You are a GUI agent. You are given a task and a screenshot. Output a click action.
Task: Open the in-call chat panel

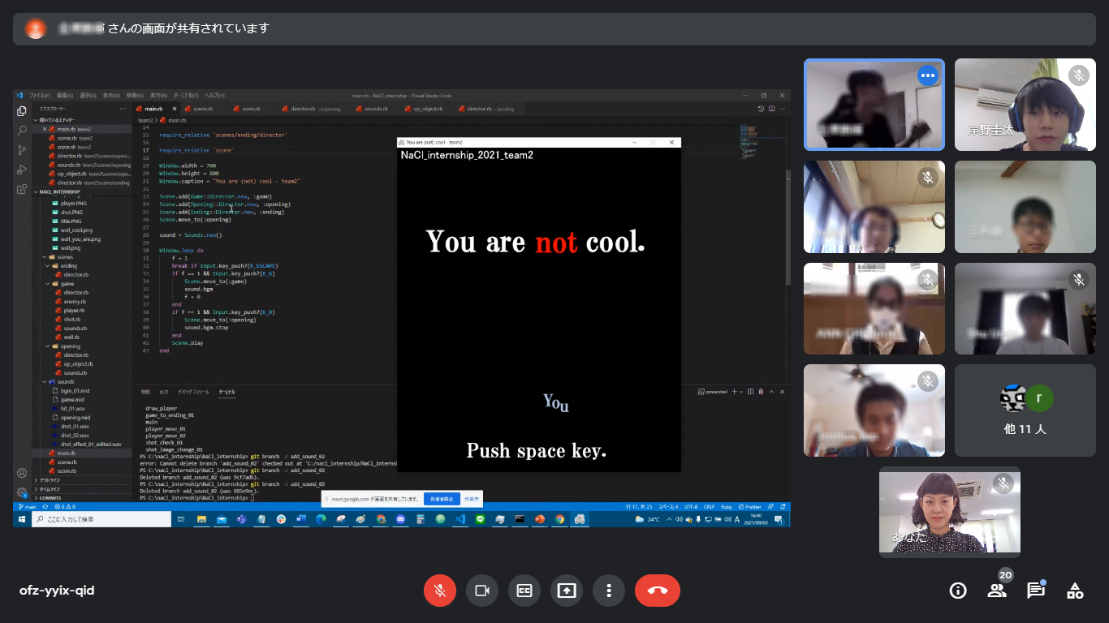pos(1036,591)
